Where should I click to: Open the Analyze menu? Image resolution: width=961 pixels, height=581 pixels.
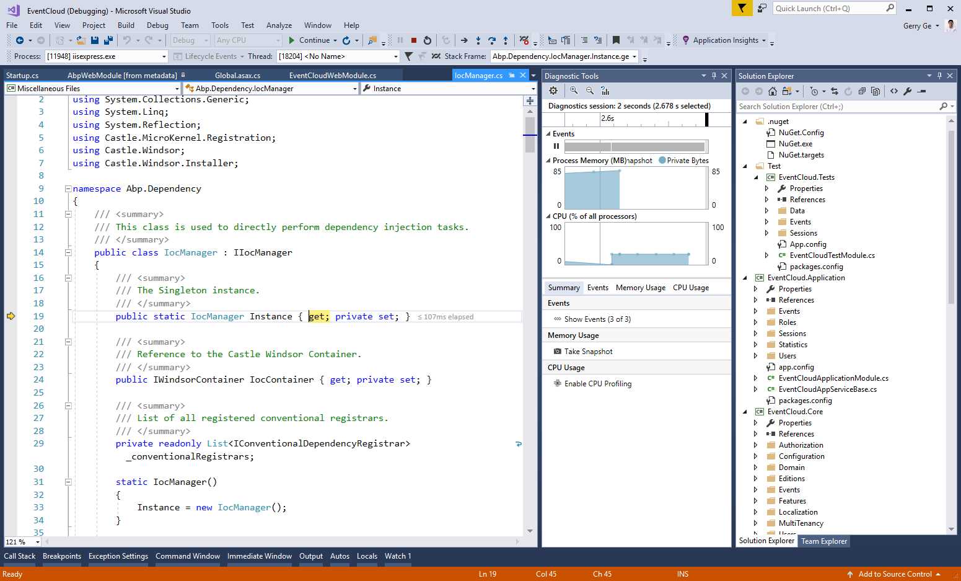[x=279, y=25]
